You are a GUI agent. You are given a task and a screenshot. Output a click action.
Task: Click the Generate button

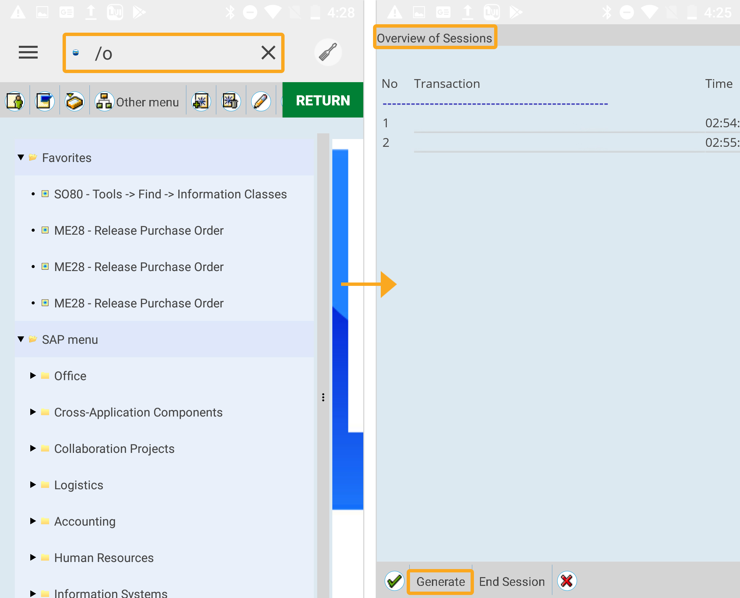[x=440, y=582]
